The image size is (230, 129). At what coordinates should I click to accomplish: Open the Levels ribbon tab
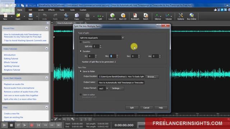(41, 10)
